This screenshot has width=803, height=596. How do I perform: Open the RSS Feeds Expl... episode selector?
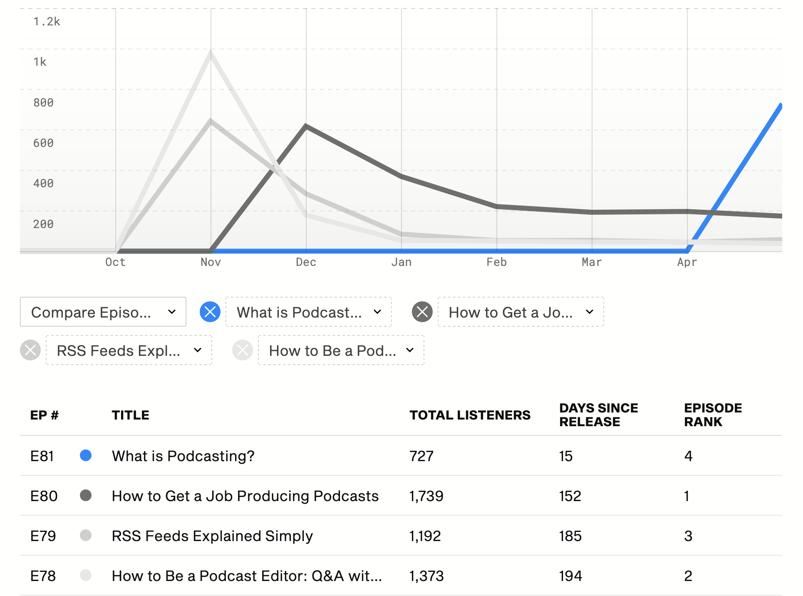[129, 350]
